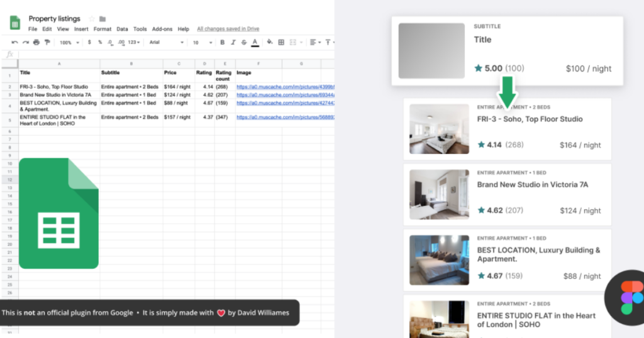Open the Data menu
The height and width of the screenshot is (338, 644).
122,29
